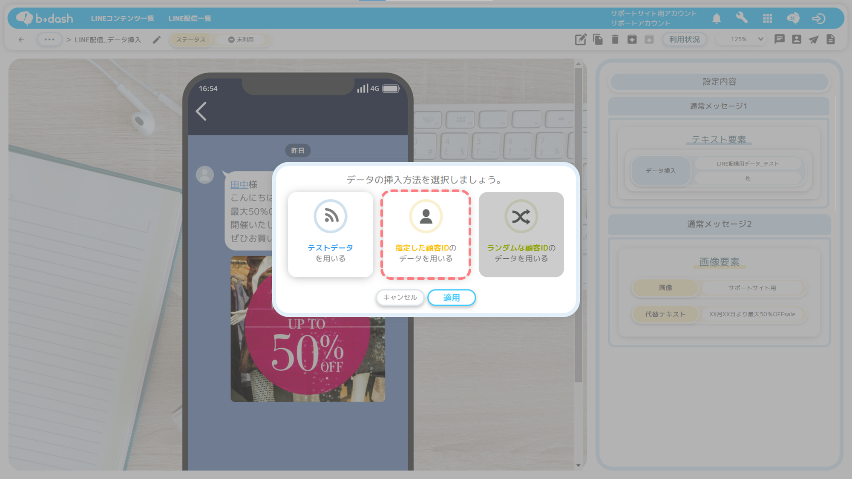Select the テストデータを用いる option
Viewport: 852px width, 479px height.
coord(330,235)
